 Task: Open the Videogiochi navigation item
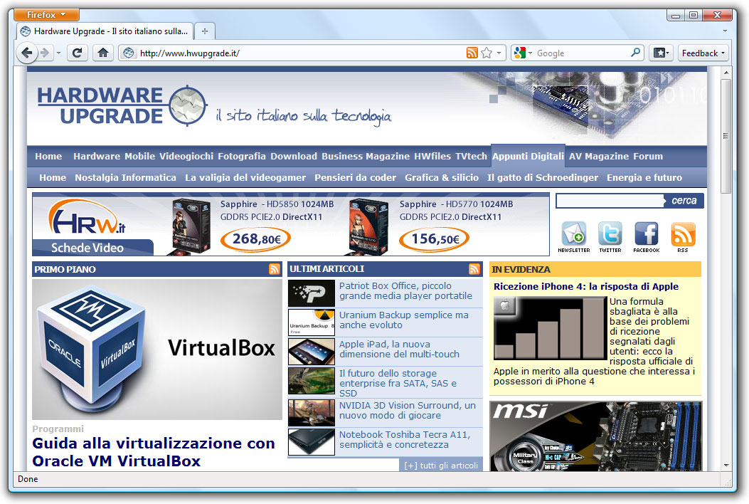coord(186,157)
